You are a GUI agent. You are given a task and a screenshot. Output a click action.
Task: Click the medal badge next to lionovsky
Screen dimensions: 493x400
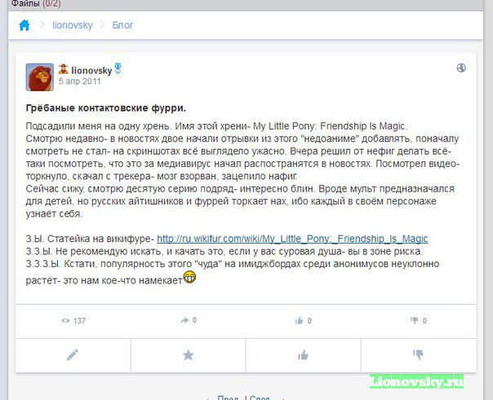118,68
